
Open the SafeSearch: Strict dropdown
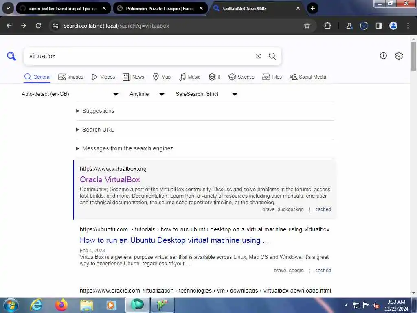click(206, 94)
